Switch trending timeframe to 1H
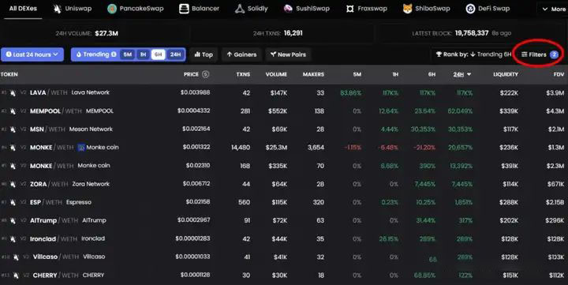The height and width of the screenshot is (285, 568). tap(143, 54)
